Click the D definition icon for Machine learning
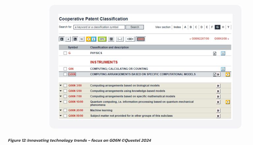 point(218,110)
